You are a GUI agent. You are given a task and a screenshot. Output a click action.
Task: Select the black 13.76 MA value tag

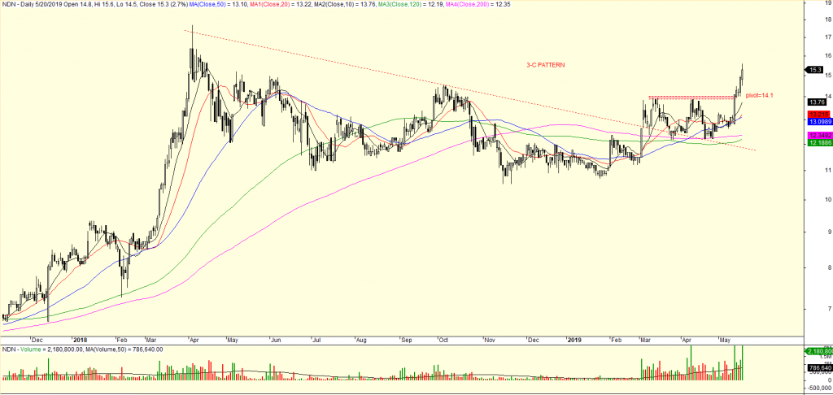[817, 102]
